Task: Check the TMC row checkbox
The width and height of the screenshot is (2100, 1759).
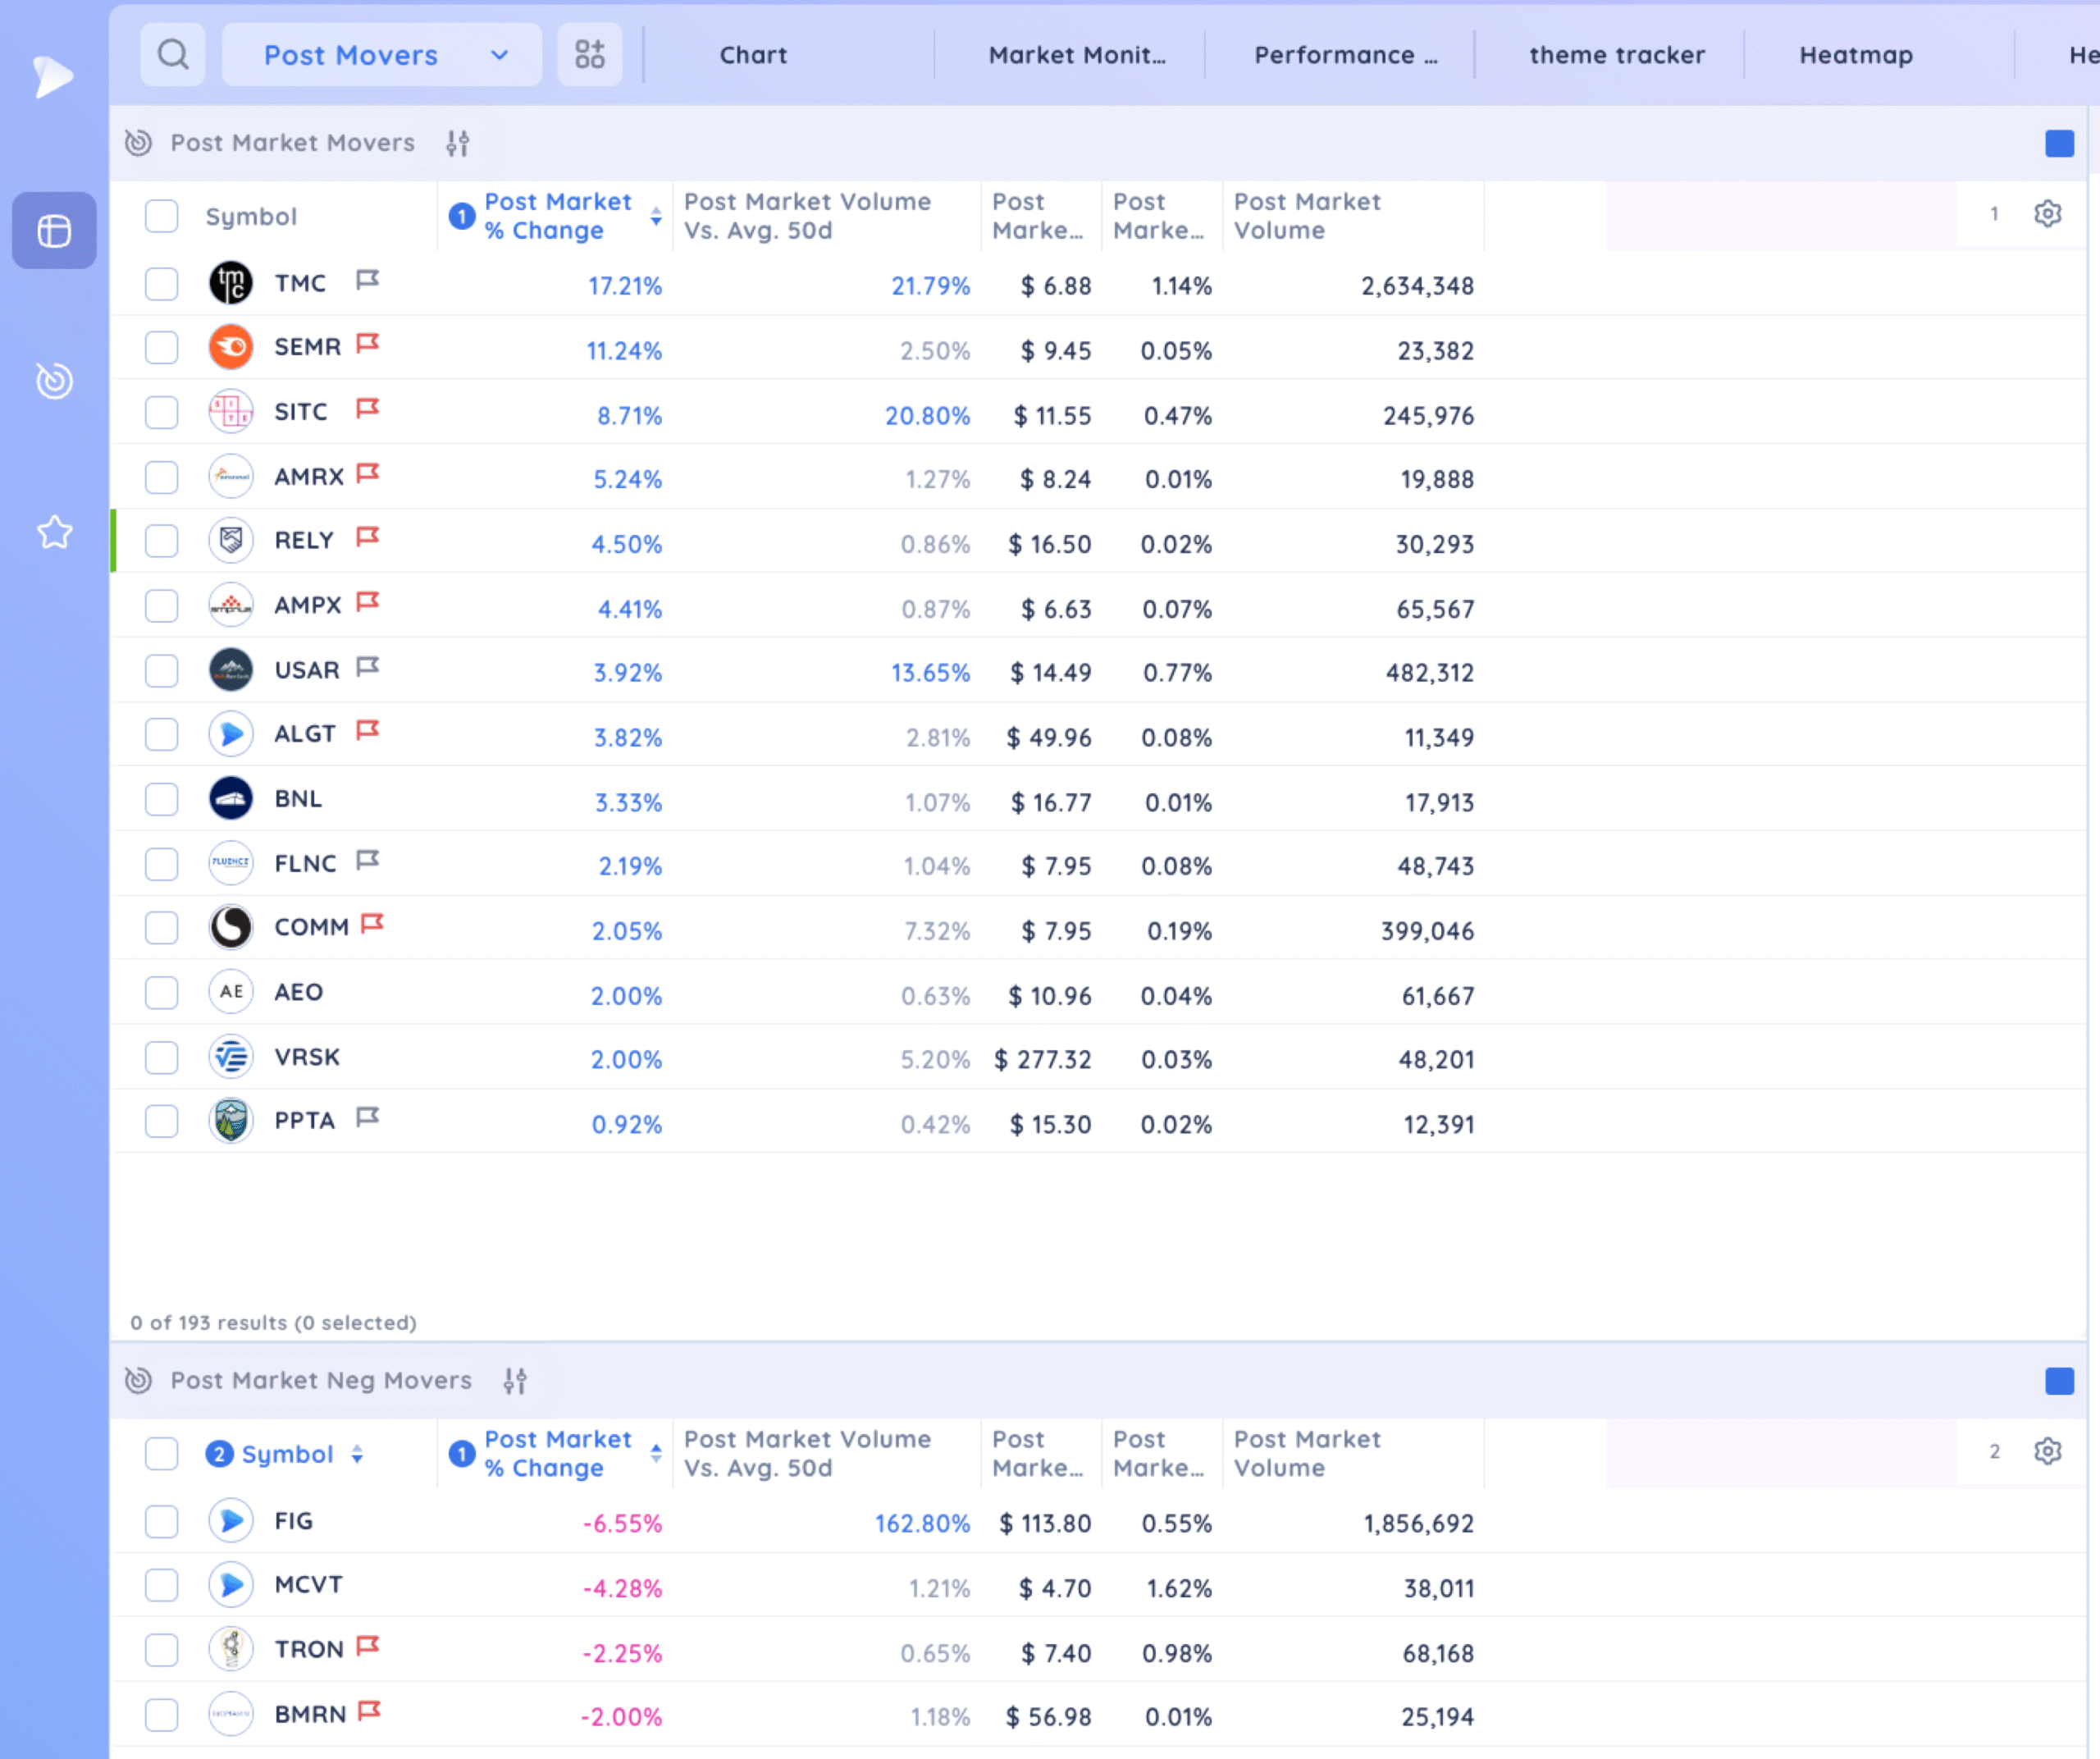Action: point(161,284)
